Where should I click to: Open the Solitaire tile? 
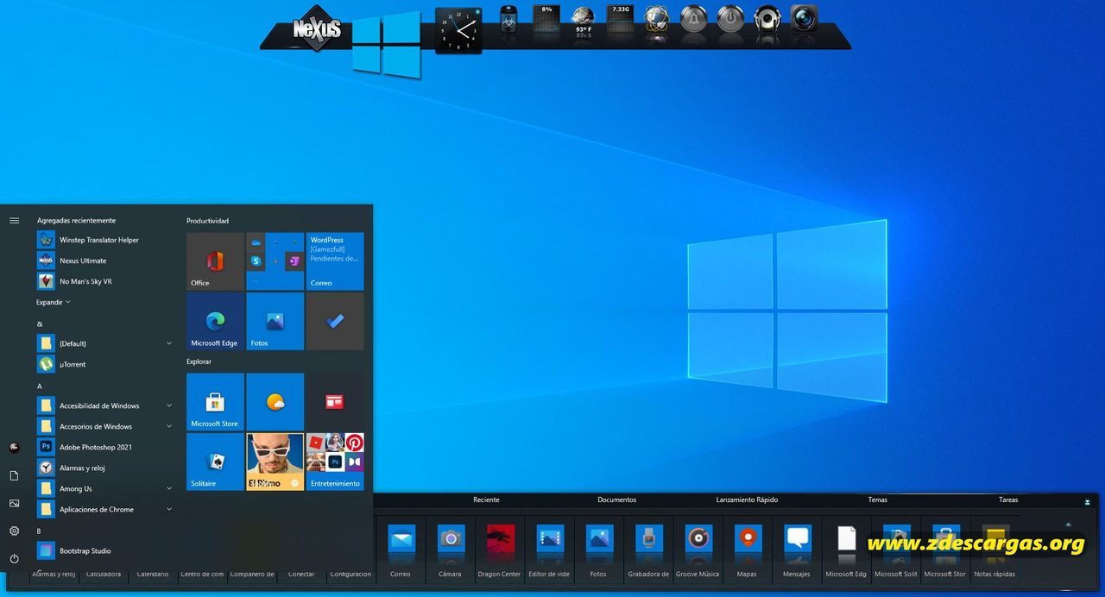point(215,462)
